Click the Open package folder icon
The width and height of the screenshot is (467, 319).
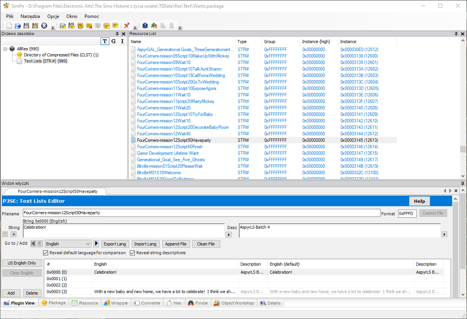pyautogui.click(x=18, y=26)
